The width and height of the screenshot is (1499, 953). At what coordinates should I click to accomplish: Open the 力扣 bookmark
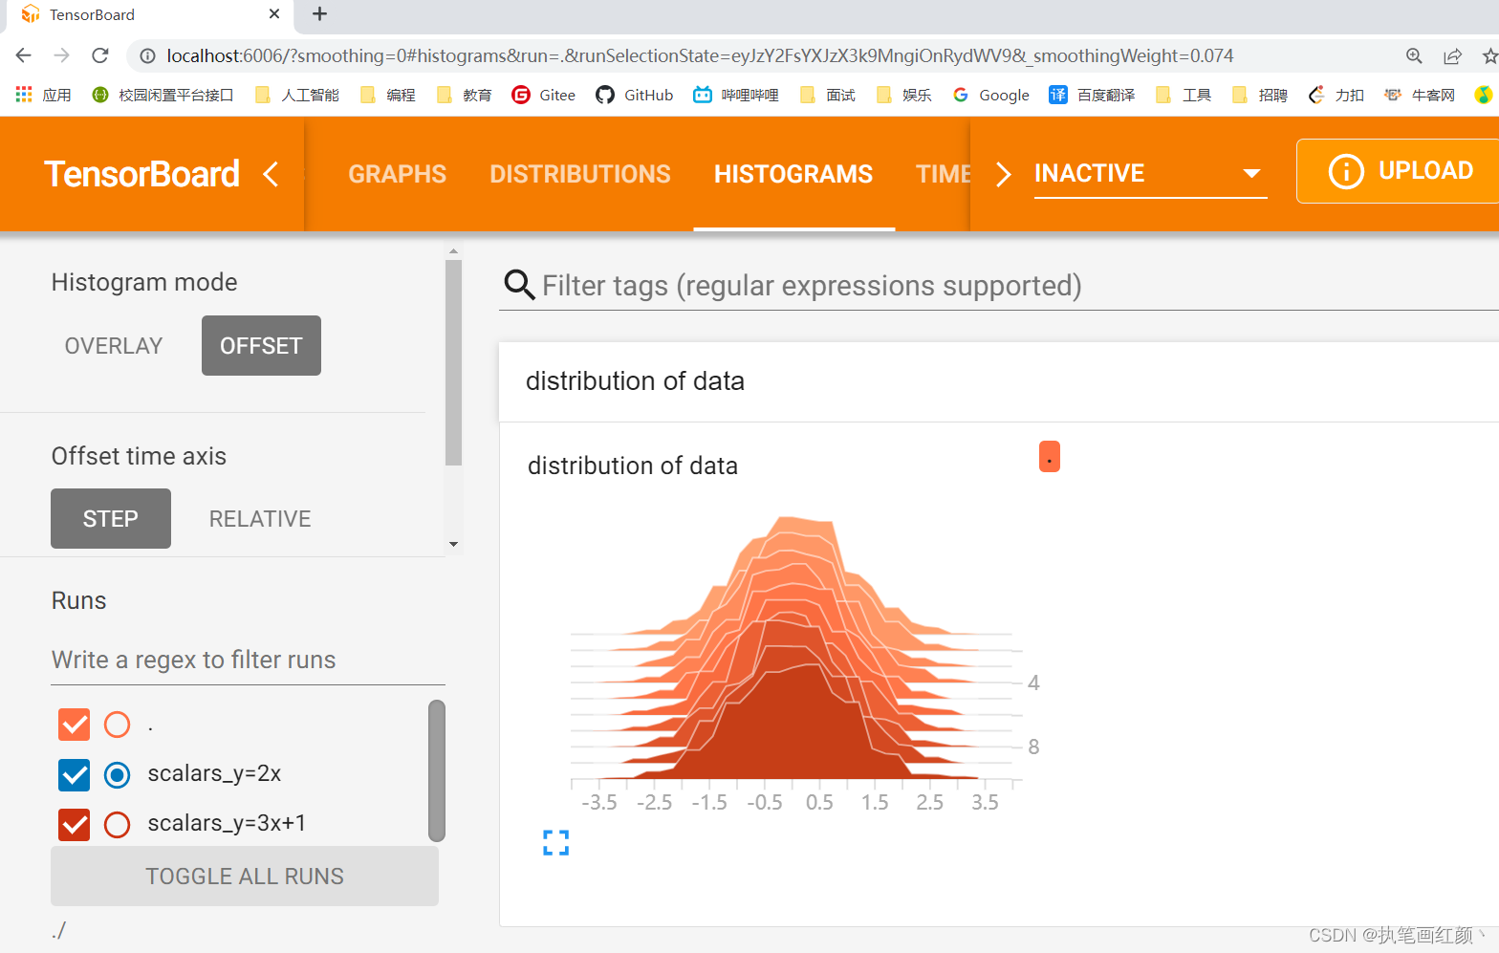[1336, 95]
